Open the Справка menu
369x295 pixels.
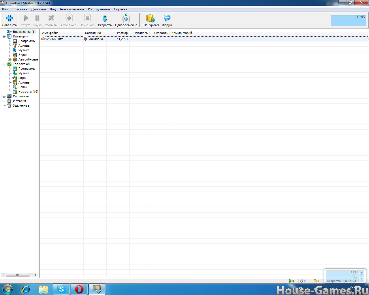coord(121,9)
